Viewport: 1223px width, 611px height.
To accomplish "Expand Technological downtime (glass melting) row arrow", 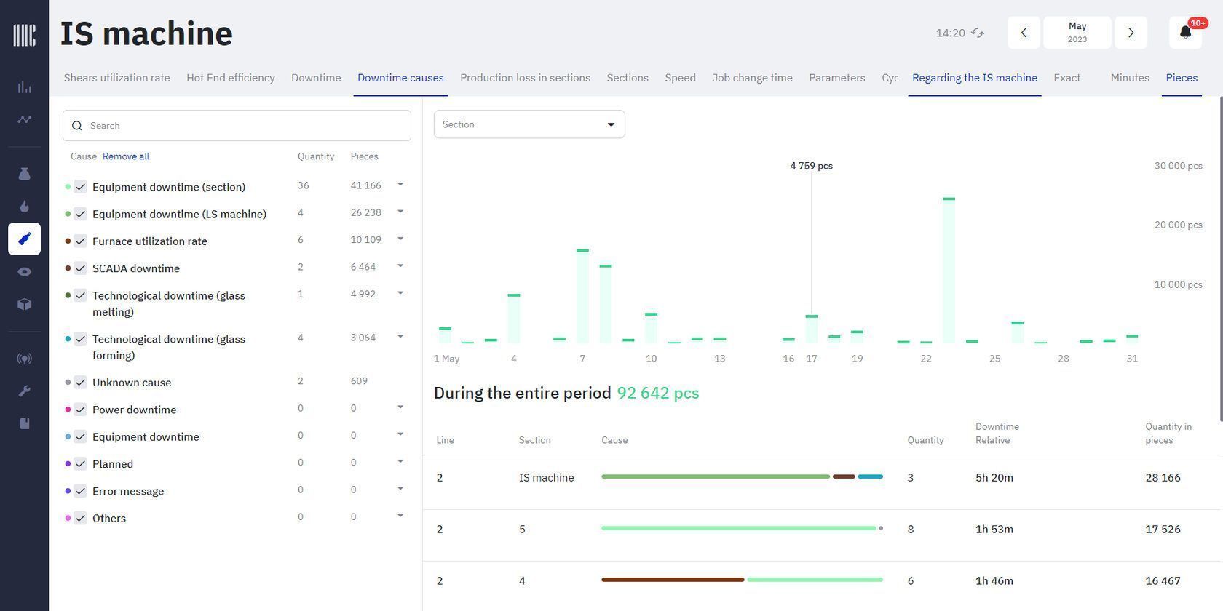I will [x=400, y=293].
